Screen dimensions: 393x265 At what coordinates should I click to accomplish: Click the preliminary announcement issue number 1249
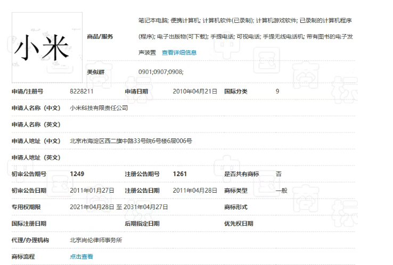[77, 174]
